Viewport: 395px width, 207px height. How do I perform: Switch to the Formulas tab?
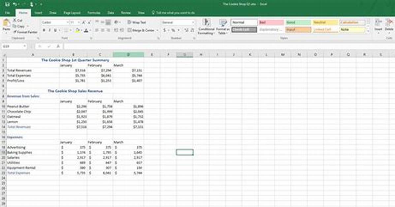click(x=94, y=13)
